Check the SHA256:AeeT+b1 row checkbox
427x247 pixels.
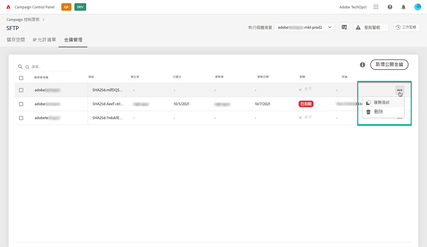point(21,104)
